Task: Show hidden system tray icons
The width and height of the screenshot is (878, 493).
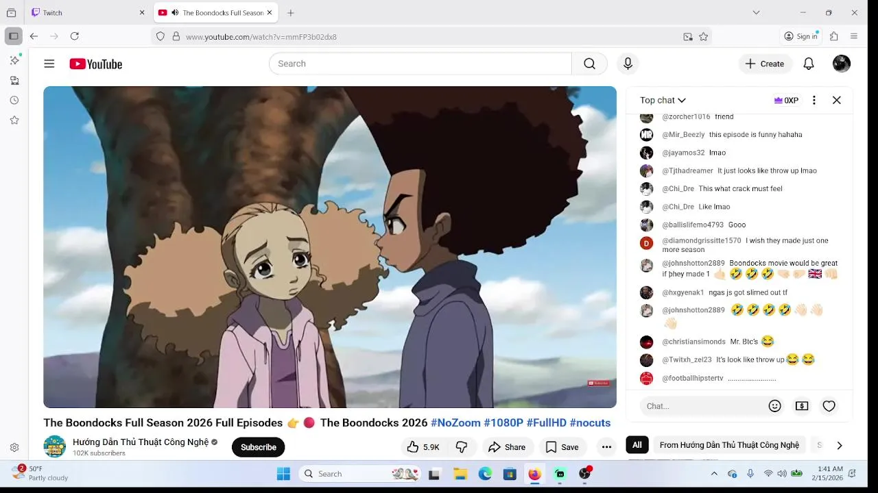Action: click(x=714, y=474)
